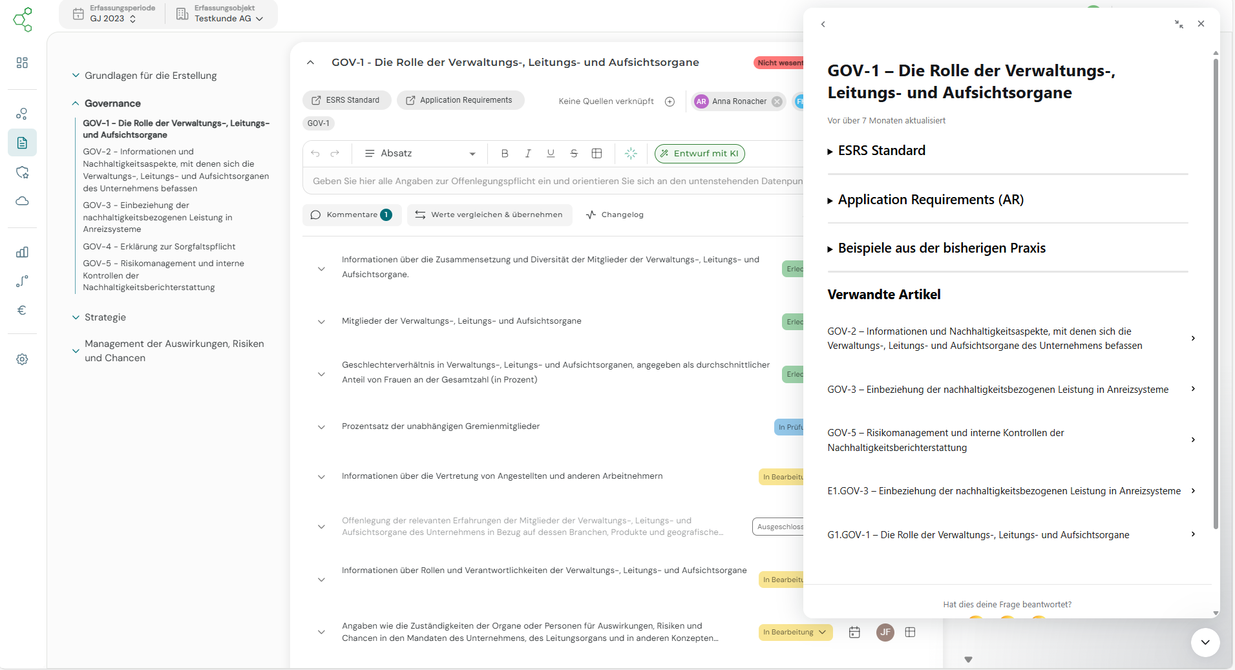This screenshot has height=670, width=1235.
Task: Open the settings gear in sidebar
Action: 22,359
